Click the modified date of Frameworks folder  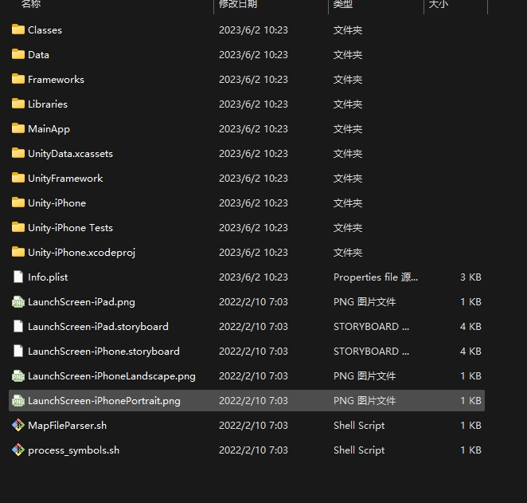click(x=253, y=80)
